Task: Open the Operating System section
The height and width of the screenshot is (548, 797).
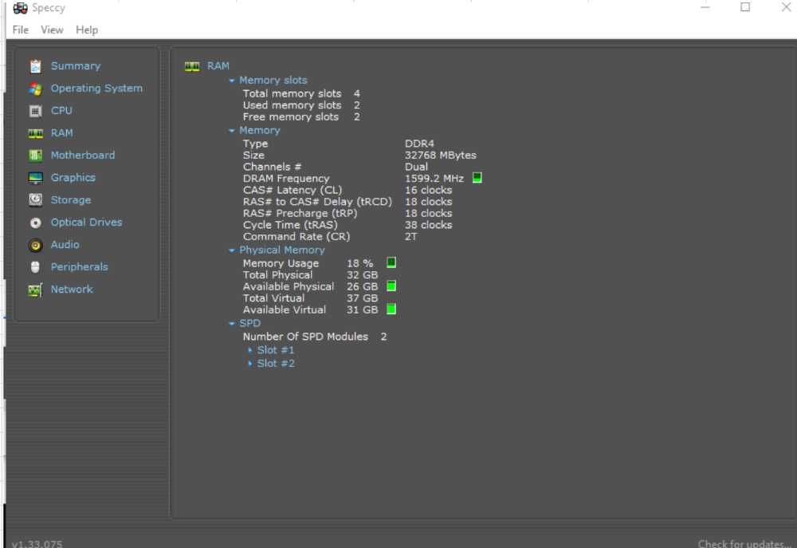Action: (96, 89)
